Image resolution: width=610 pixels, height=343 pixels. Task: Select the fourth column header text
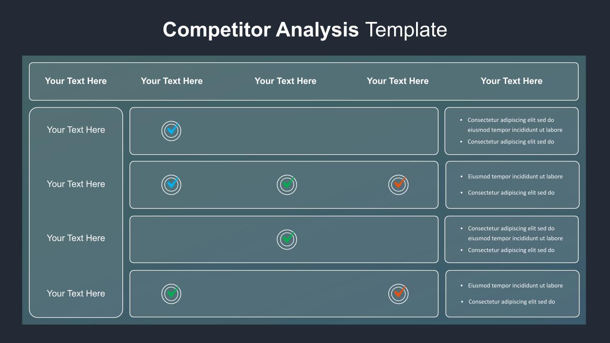click(397, 81)
